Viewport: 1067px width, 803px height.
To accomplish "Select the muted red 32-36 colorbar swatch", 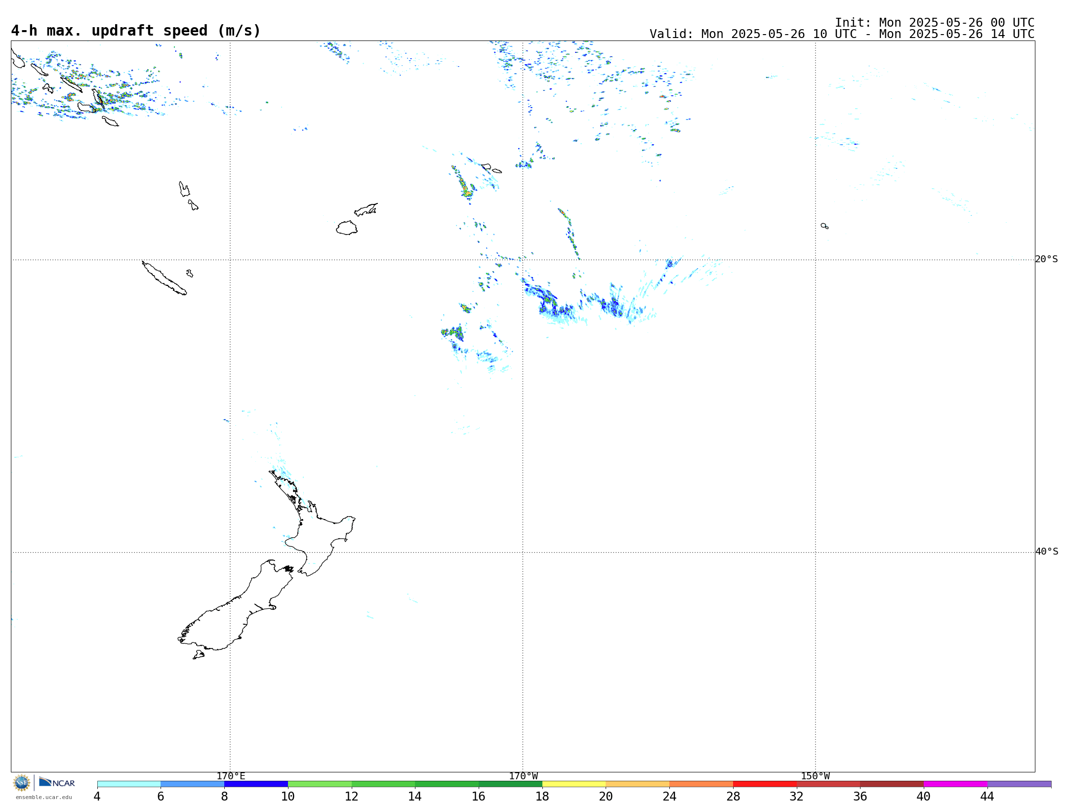I will click(828, 784).
